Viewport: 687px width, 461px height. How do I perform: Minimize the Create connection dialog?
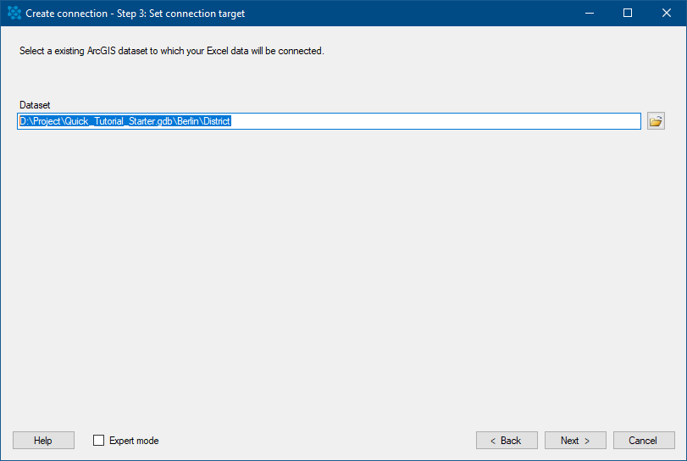point(590,14)
